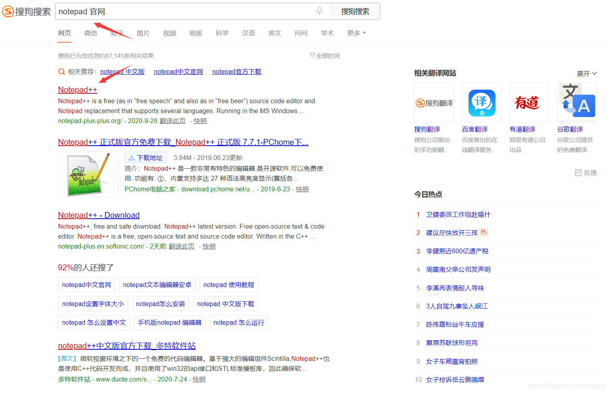Open the Notepad++ 正式版官方免费下载 result
This screenshot has width=610, height=393.
tap(183, 142)
